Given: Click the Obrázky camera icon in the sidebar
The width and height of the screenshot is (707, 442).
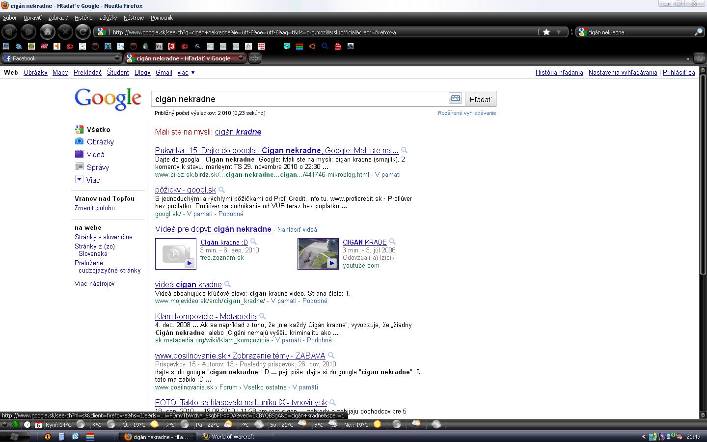Looking at the screenshot, I should tap(79, 141).
